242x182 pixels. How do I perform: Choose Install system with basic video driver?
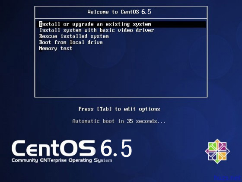coord(97,30)
